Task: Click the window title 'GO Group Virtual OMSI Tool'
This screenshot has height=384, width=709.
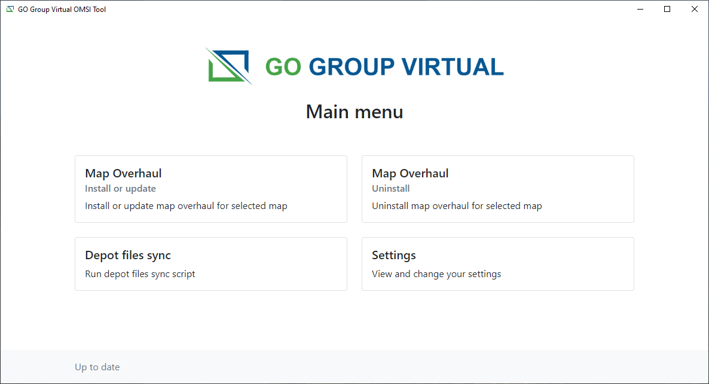Action: coord(62,9)
